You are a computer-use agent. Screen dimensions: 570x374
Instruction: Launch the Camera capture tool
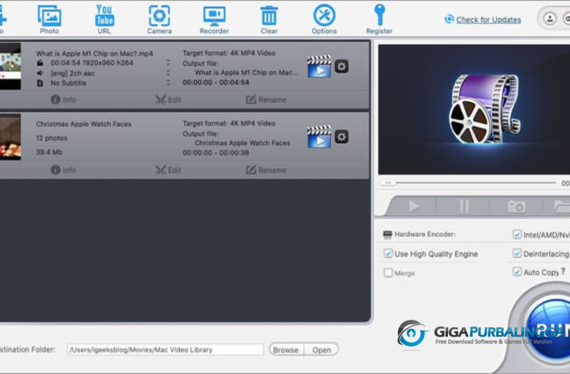coord(159,19)
